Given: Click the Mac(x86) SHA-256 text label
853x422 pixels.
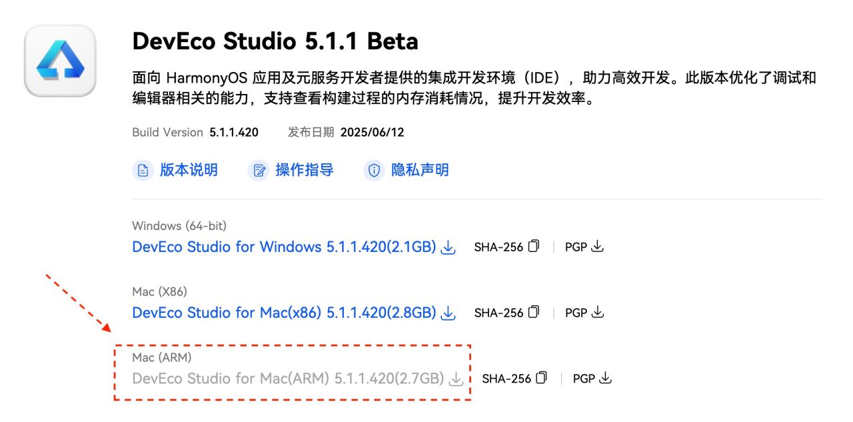Looking at the screenshot, I should (498, 313).
